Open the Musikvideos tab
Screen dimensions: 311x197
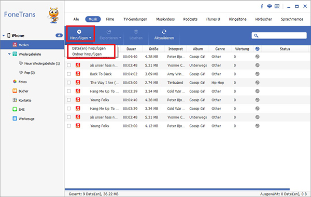(x=165, y=19)
